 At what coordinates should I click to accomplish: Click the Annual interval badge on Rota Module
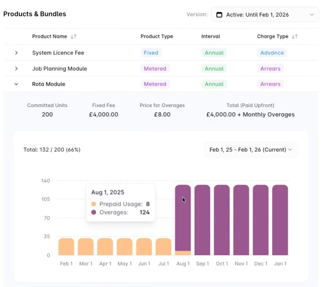(214, 84)
